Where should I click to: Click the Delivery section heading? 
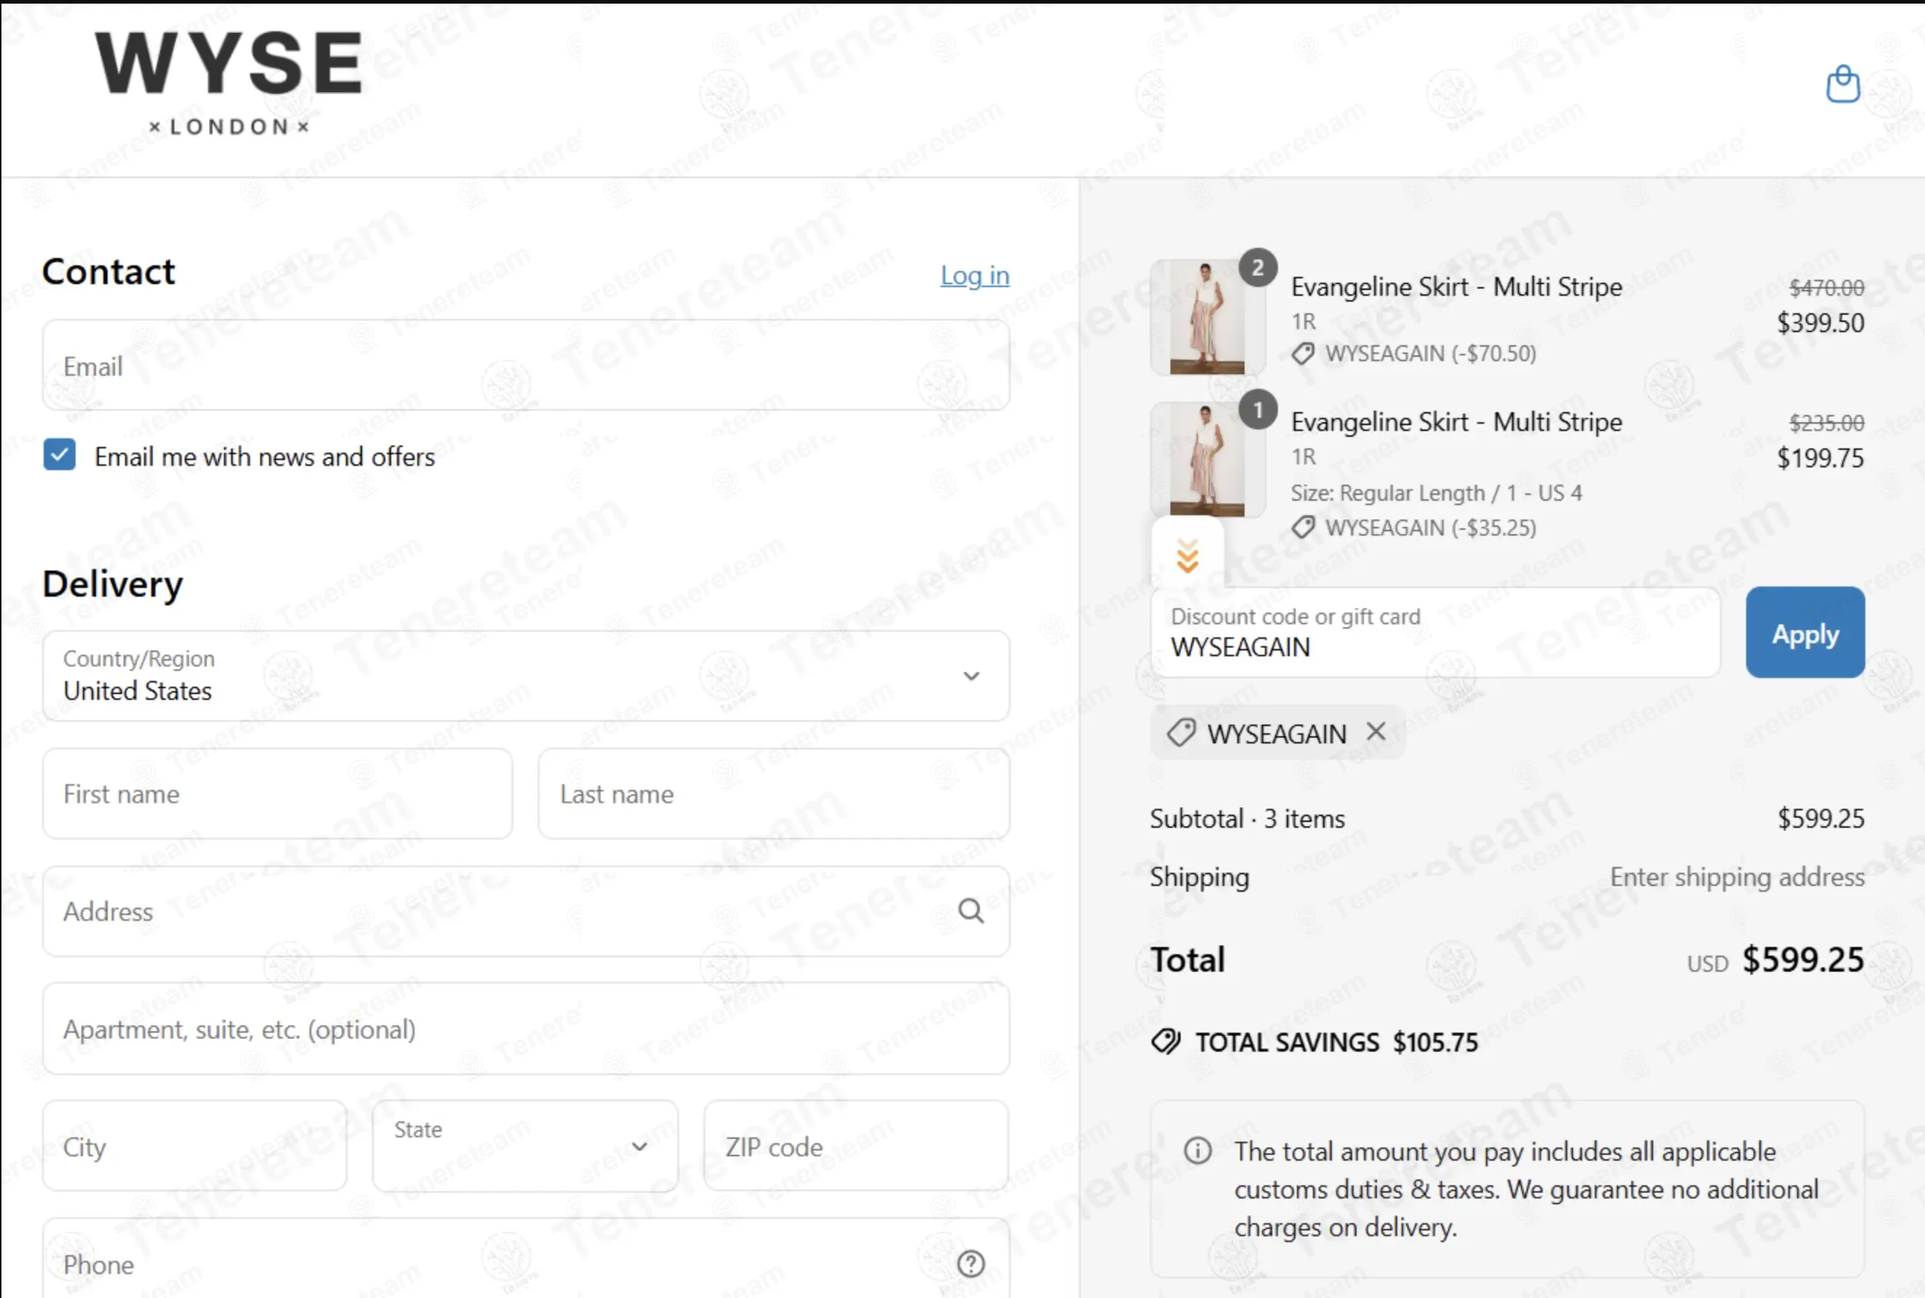(x=113, y=584)
